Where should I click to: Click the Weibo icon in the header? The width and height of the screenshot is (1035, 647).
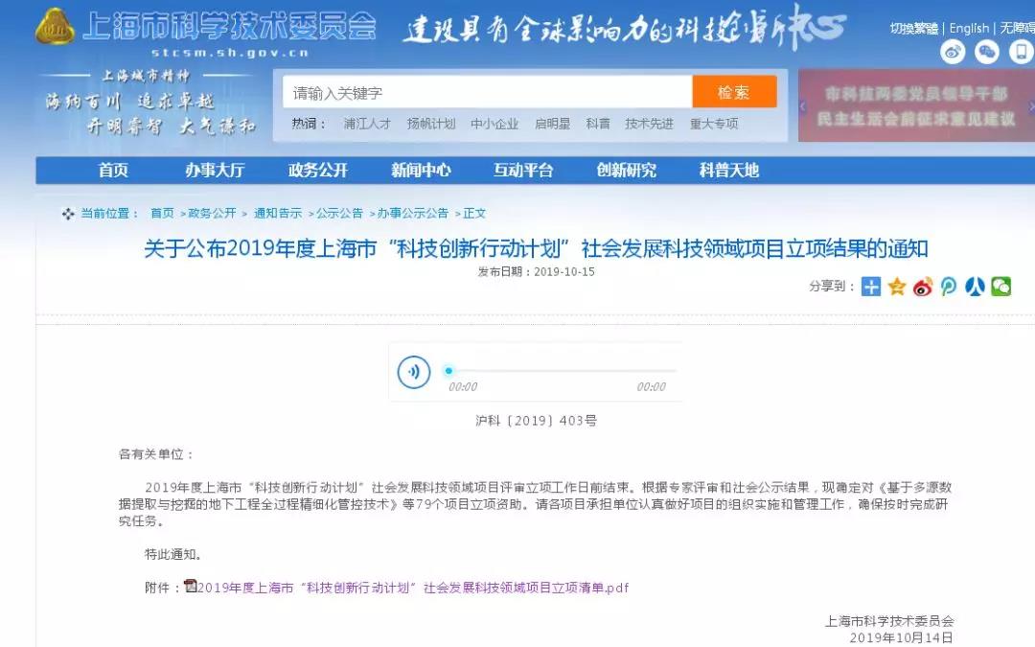[953, 52]
